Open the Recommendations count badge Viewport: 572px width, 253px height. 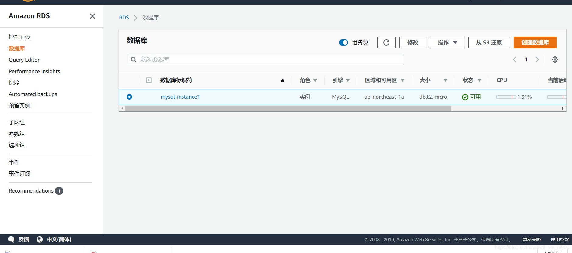59,191
